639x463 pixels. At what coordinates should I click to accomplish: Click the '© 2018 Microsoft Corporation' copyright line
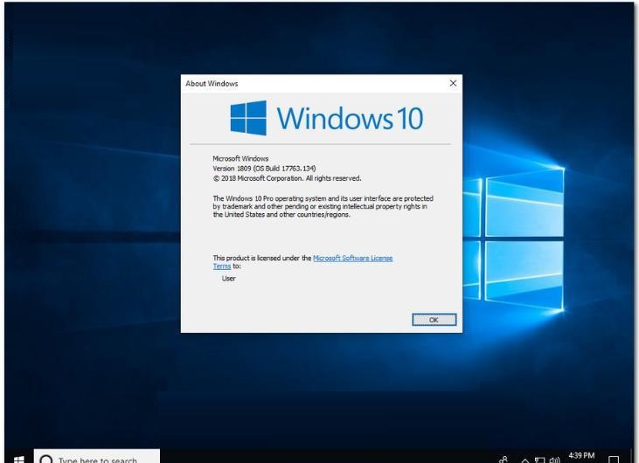[287, 178]
